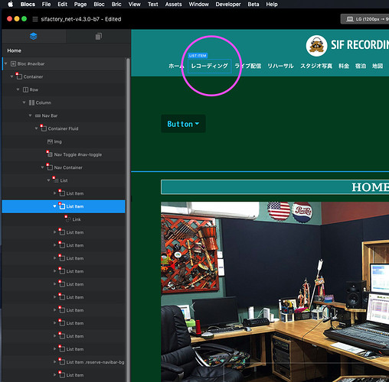The height and width of the screenshot is (382, 389).
Task: Open the Bloc menu
Action: (x=99, y=5)
